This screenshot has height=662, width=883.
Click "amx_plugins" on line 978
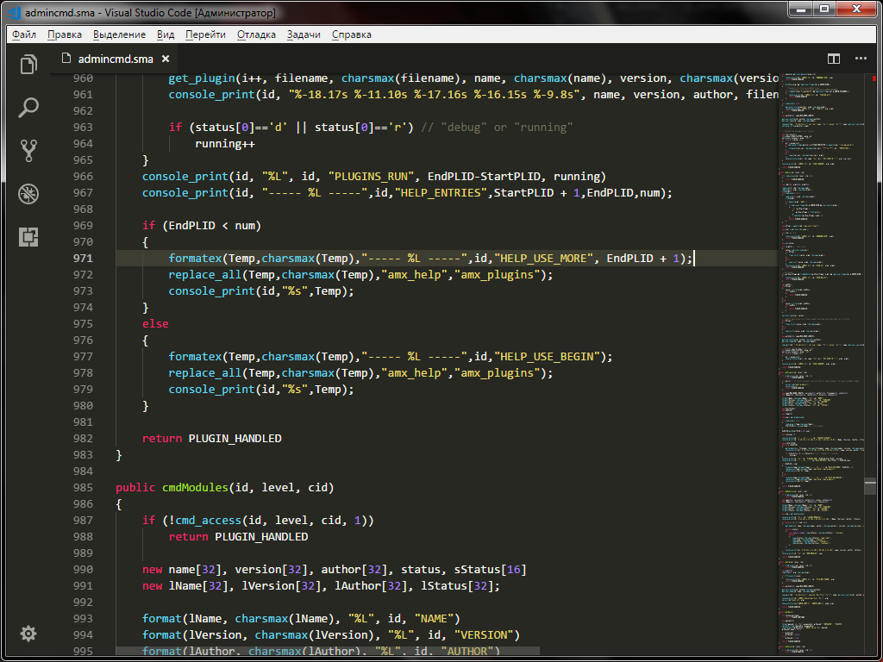497,372
